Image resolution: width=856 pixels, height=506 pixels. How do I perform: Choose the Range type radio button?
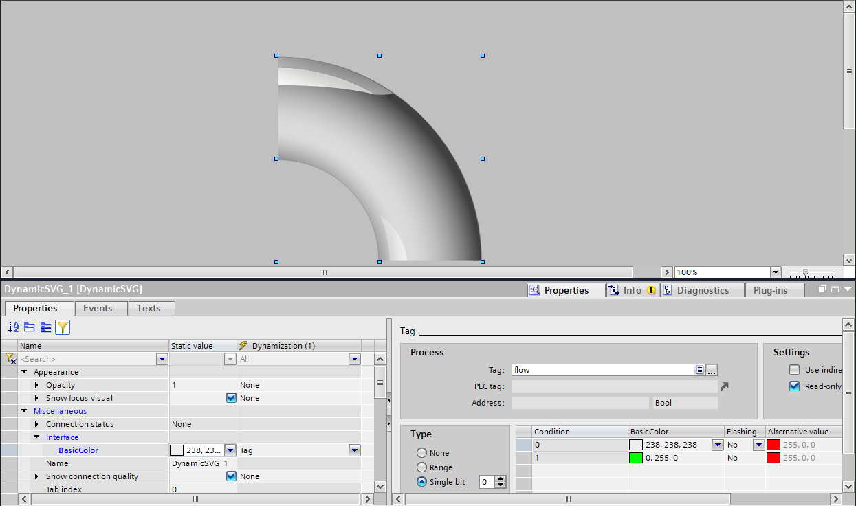(x=421, y=467)
